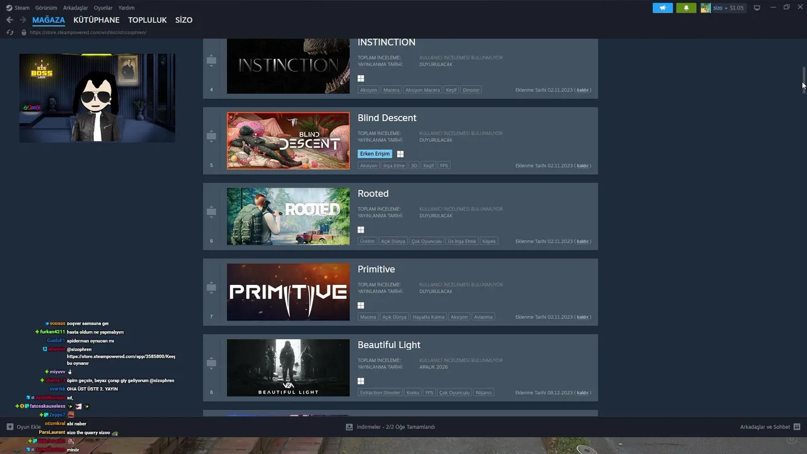Open the Beautiful Light title link
The image size is (807, 454).
(389, 345)
